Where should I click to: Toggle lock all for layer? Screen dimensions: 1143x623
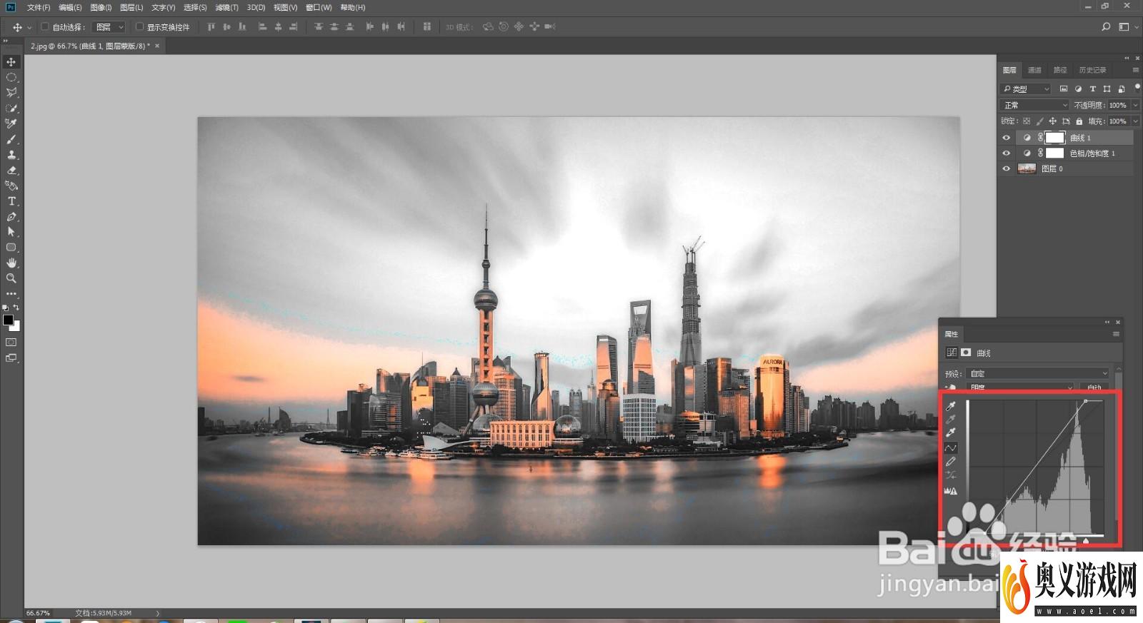click(x=1079, y=121)
